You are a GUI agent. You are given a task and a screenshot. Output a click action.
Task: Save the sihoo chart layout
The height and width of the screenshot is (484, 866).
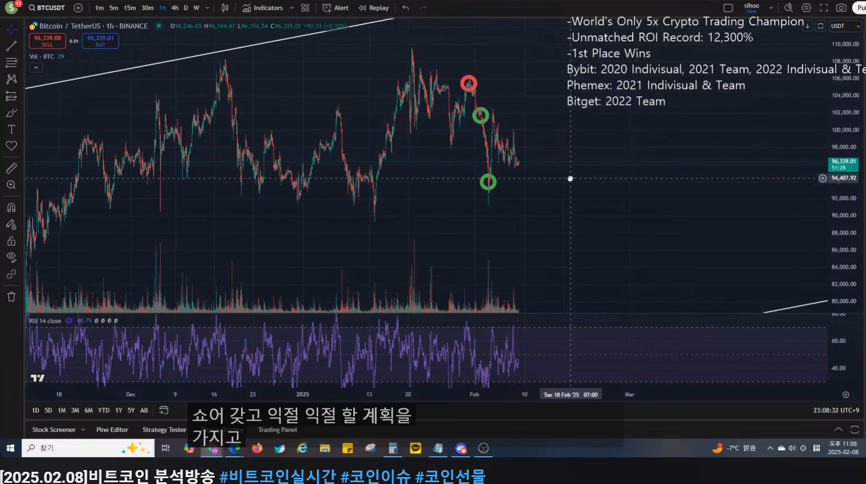pos(752,8)
